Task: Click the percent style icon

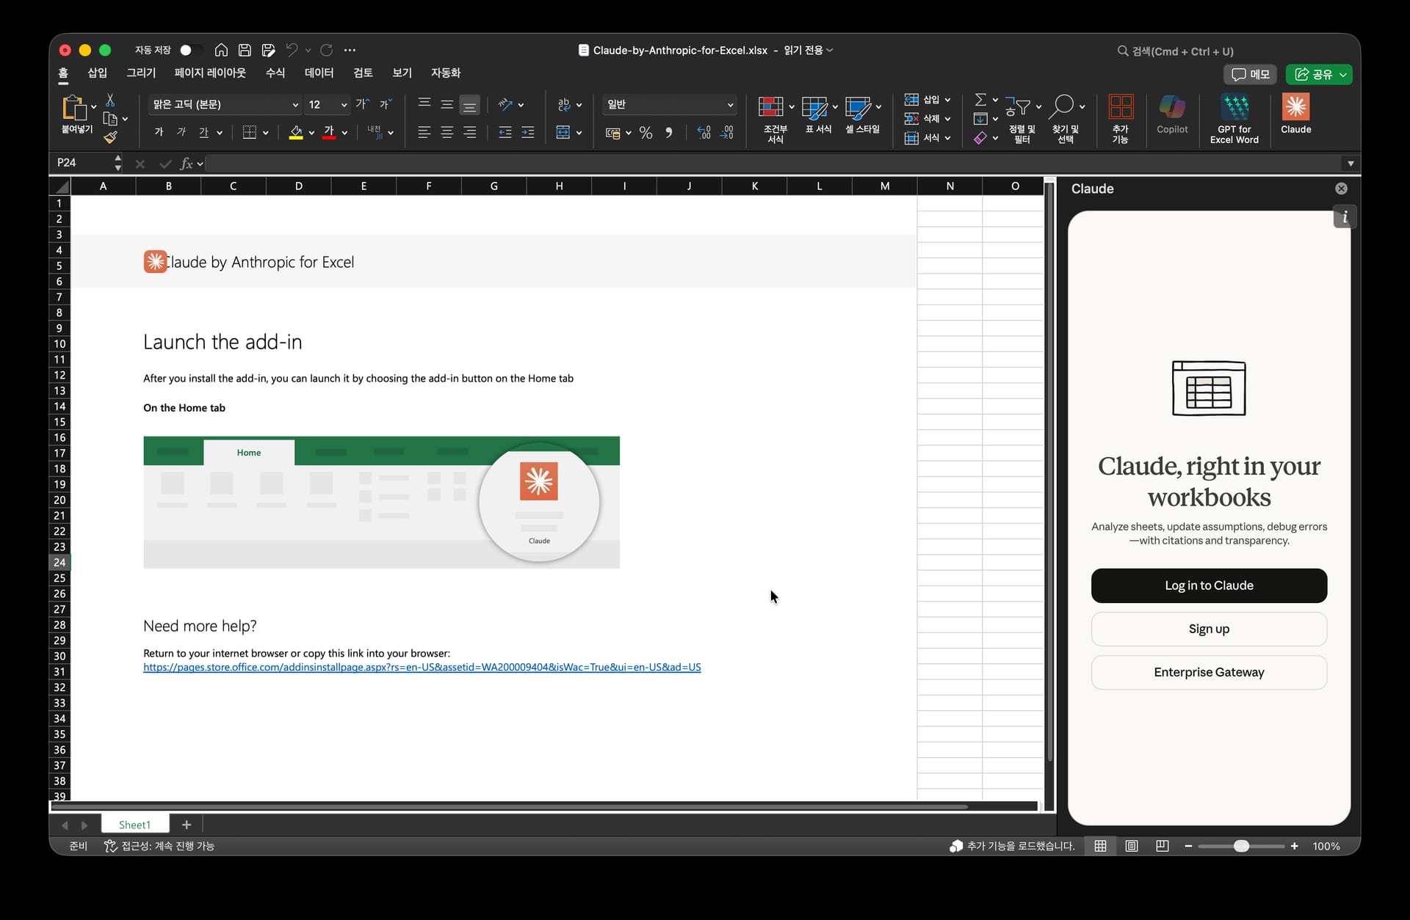Action: pos(646,133)
